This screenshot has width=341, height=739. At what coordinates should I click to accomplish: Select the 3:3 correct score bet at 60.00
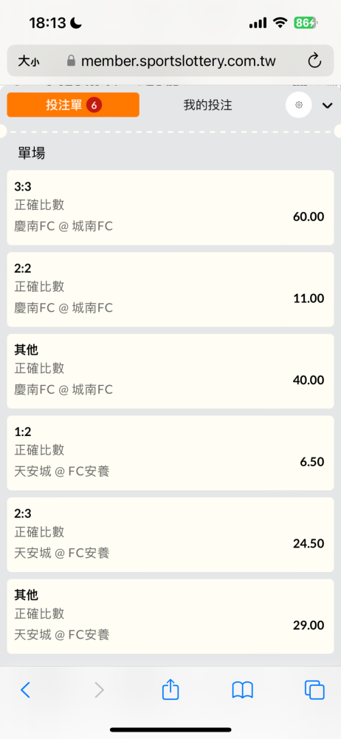[170, 208]
